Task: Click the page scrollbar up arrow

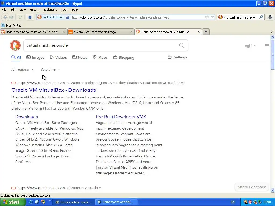Action: [273, 37]
